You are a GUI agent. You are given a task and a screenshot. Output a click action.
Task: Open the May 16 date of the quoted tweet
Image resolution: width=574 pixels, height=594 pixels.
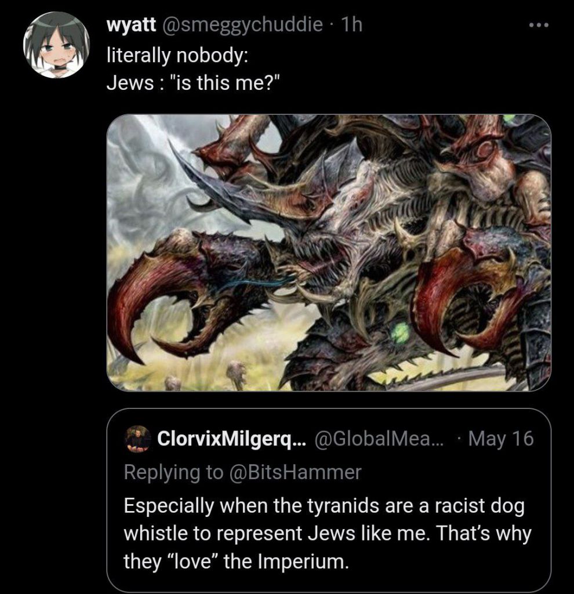point(500,439)
